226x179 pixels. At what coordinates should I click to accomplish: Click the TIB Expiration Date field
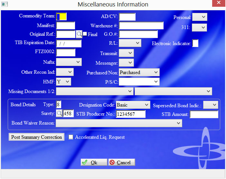(x=69, y=43)
